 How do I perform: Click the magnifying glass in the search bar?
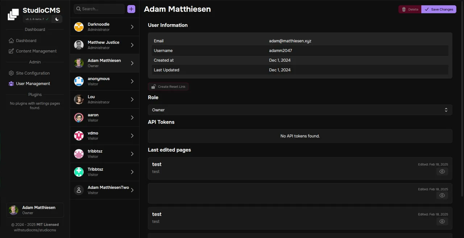click(78, 8)
